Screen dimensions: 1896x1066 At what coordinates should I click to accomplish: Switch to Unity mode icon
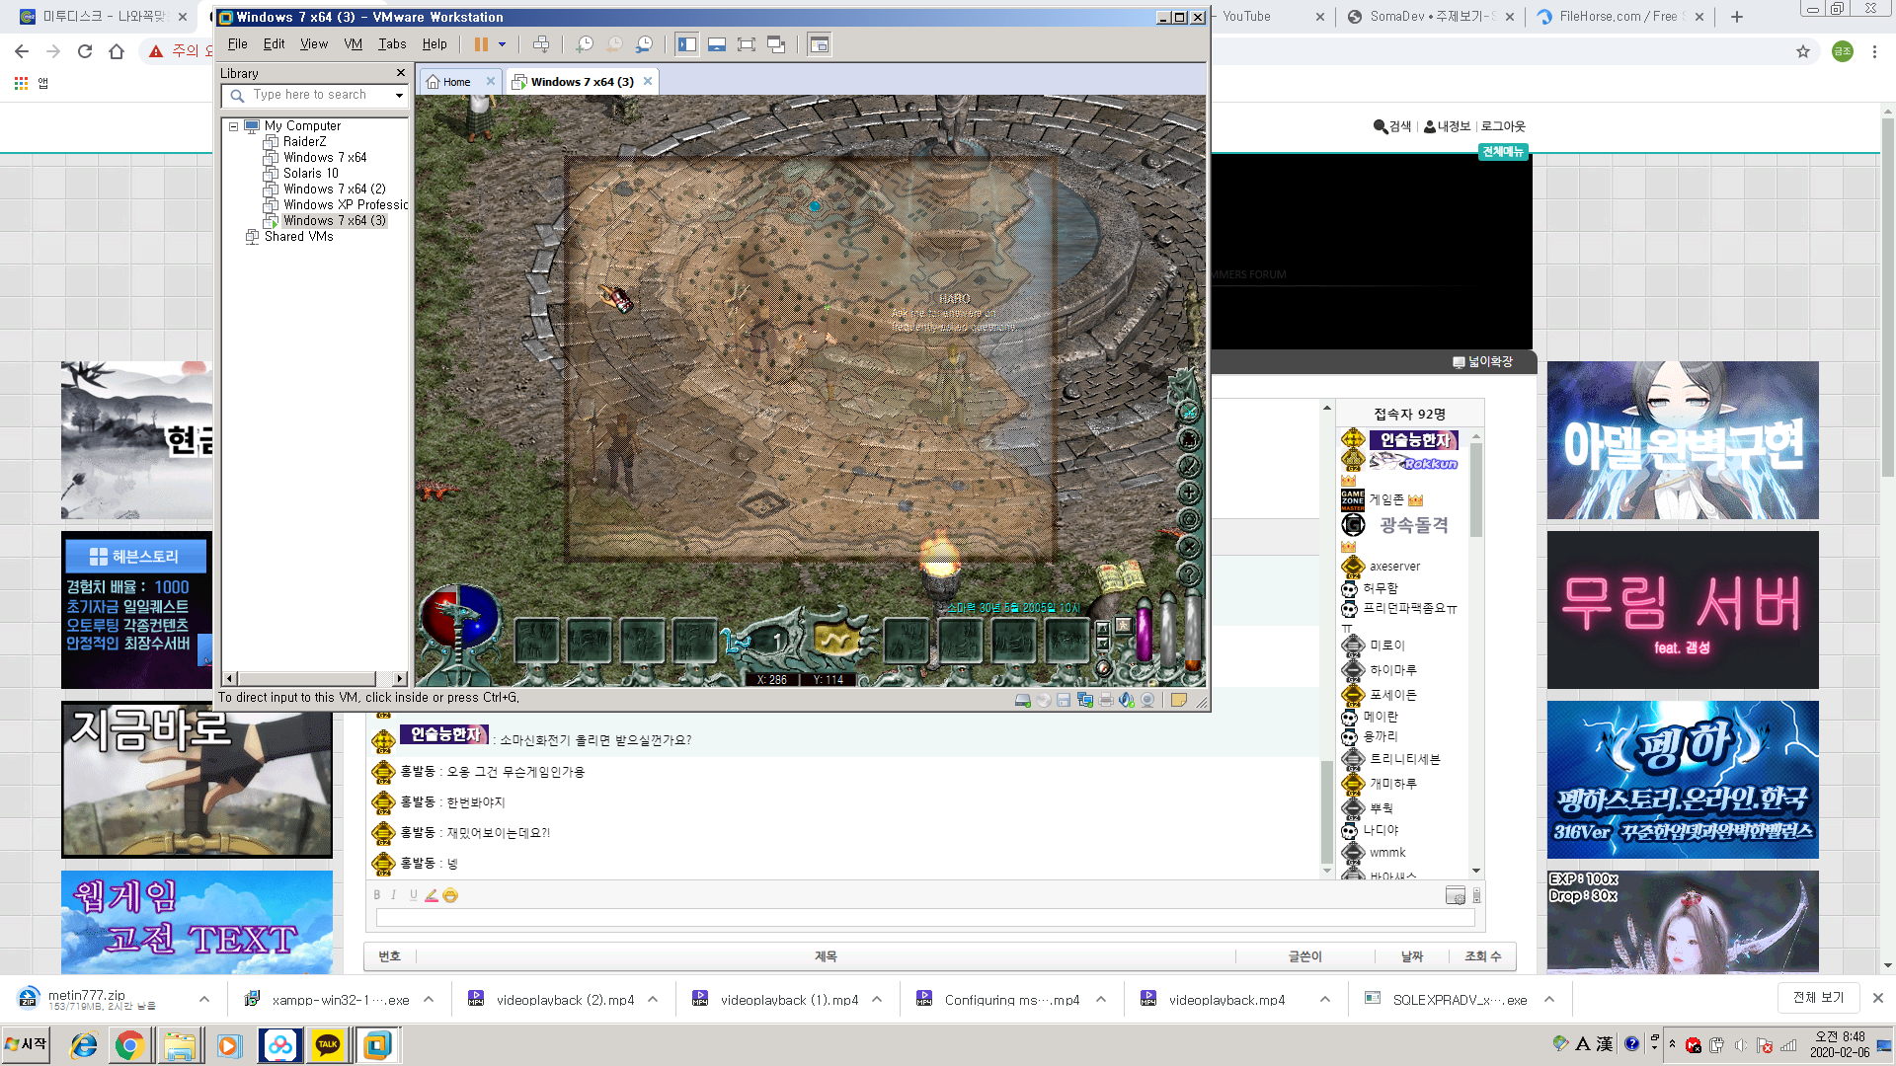coord(776,44)
